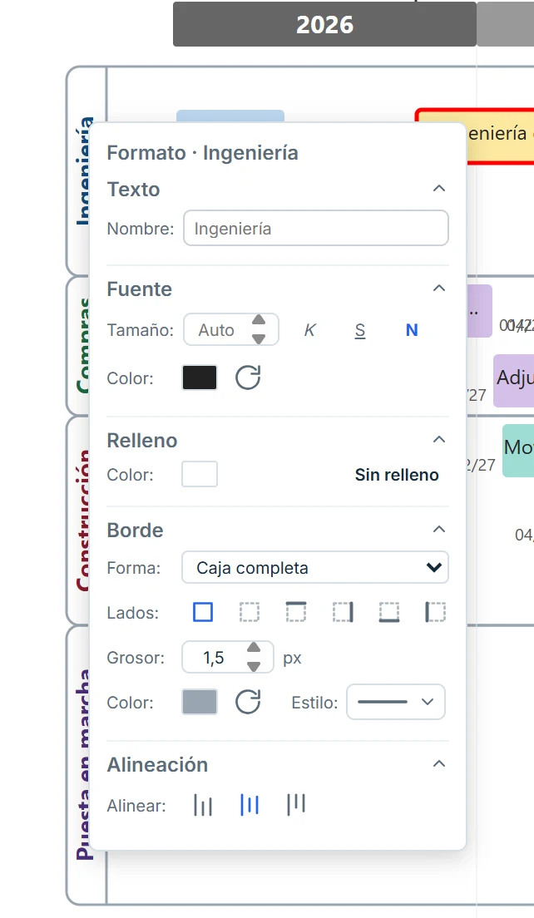
Task: Select bottom side border option
Action: [x=388, y=612]
